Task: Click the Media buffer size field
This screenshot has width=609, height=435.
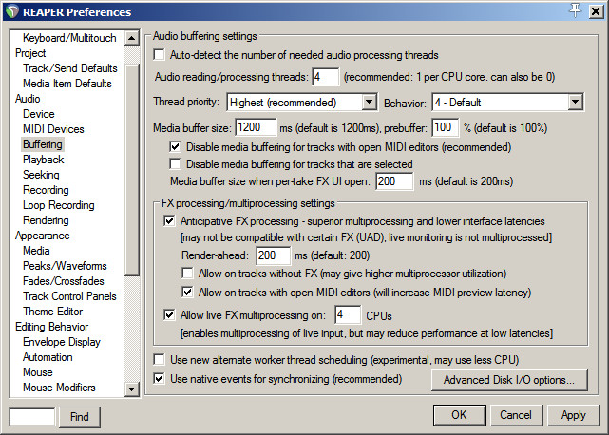Action: pyautogui.click(x=256, y=127)
